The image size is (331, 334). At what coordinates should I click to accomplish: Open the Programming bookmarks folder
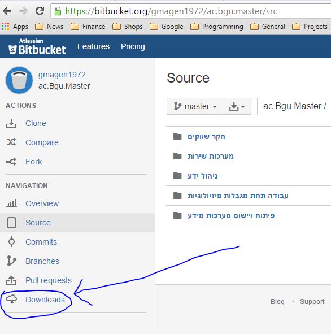pyautogui.click(x=217, y=27)
